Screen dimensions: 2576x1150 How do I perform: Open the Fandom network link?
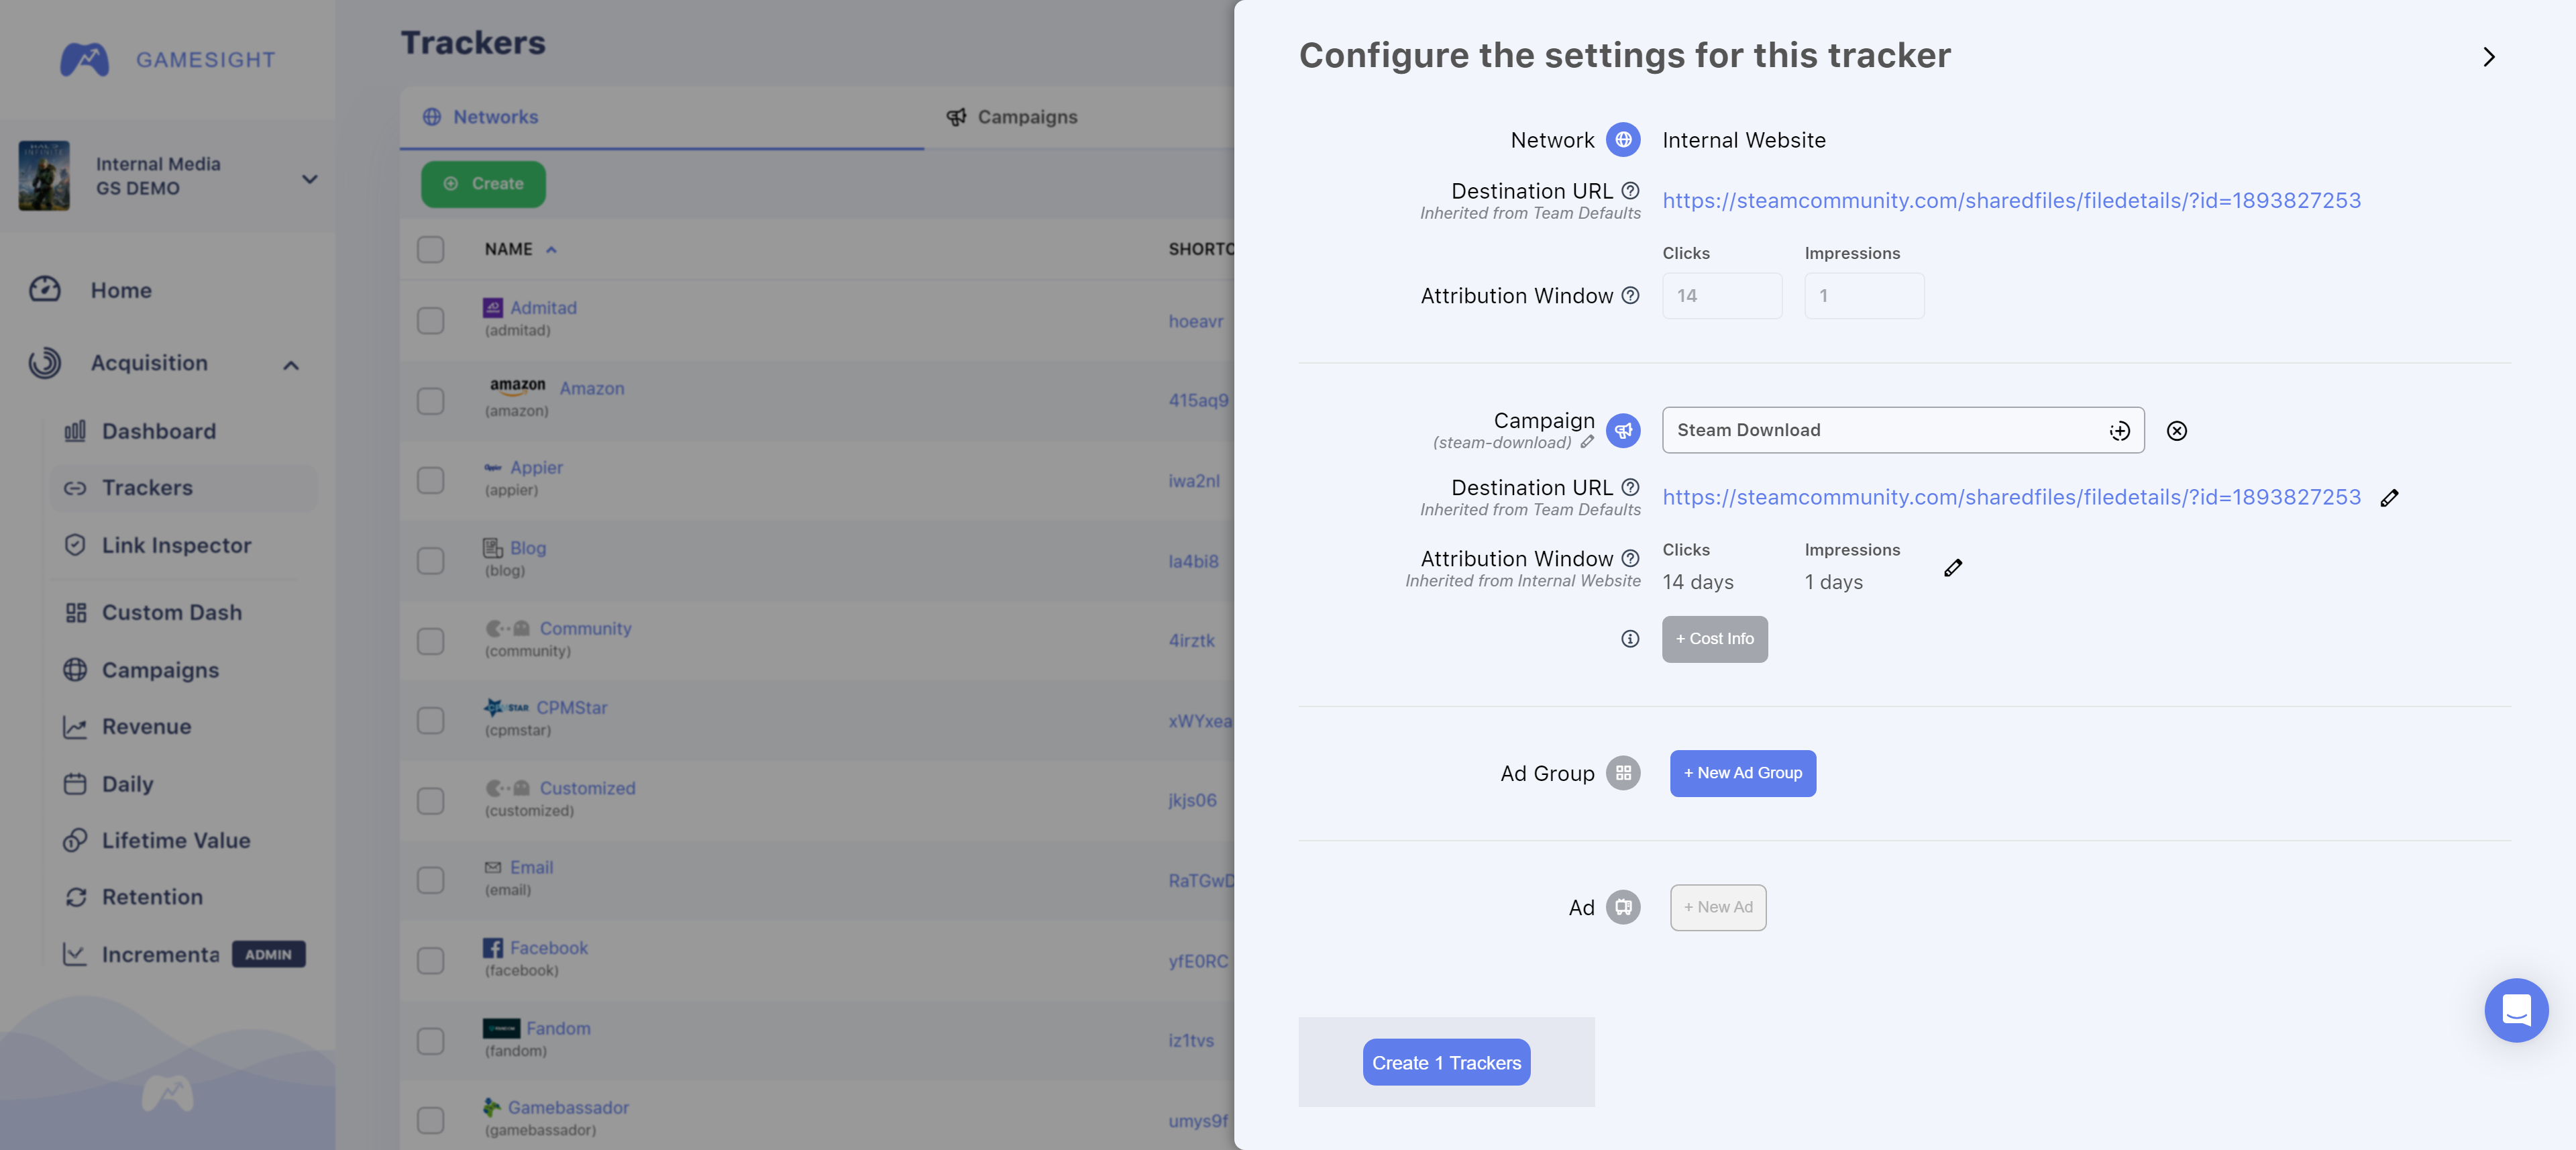coord(558,1028)
